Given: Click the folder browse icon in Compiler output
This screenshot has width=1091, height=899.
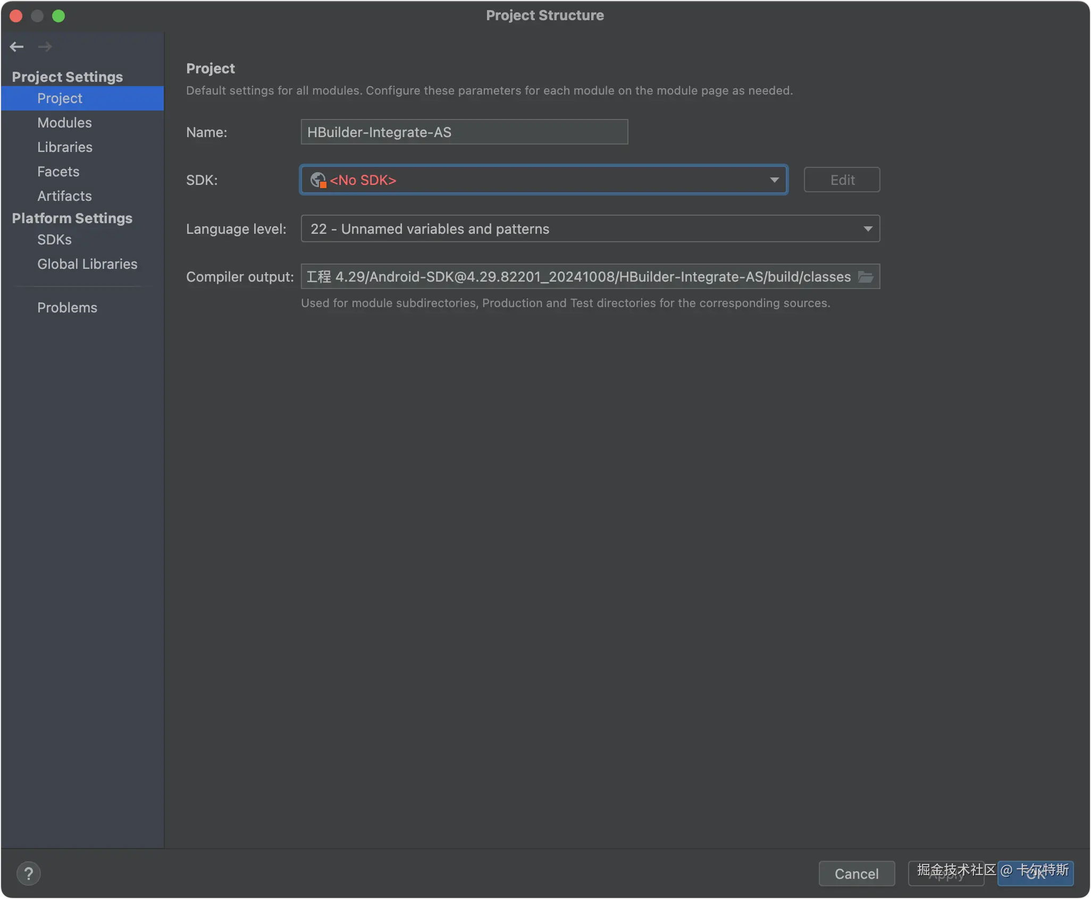Looking at the screenshot, I should (866, 277).
